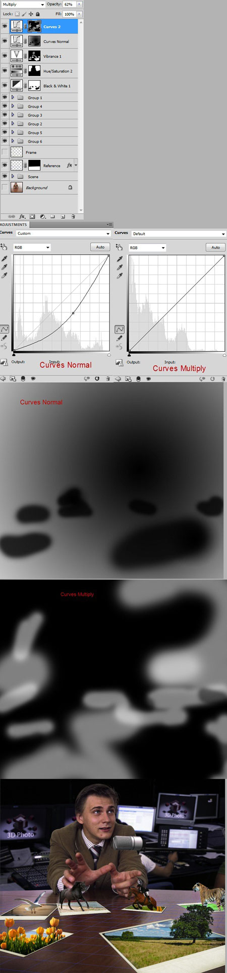The image size is (227, 973).
Task: Open RGB channel dropdown in Default curves panel
Action: pos(147,247)
